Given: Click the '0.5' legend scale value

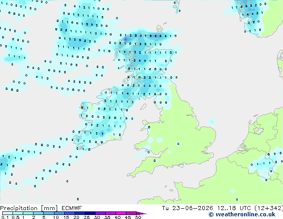Looking at the screenshot, I should (16, 217).
